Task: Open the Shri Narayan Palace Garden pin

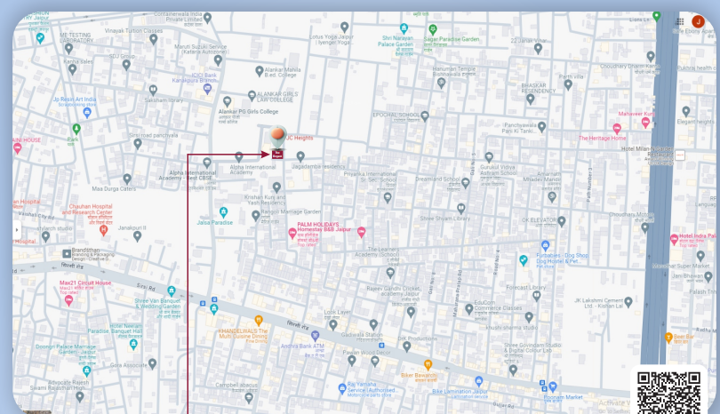Action: click(x=404, y=29)
